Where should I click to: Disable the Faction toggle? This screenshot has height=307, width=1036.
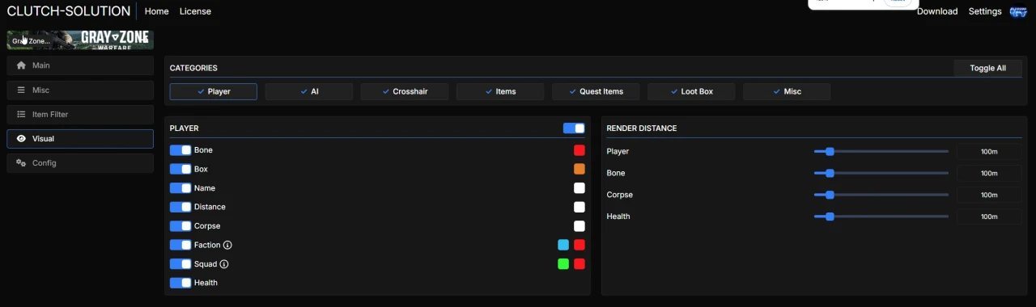180,245
